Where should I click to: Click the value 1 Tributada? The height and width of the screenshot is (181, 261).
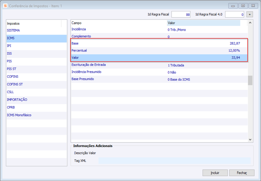click(x=176, y=65)
